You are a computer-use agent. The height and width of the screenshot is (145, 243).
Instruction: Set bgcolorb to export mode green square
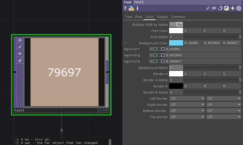pos(159,61)
